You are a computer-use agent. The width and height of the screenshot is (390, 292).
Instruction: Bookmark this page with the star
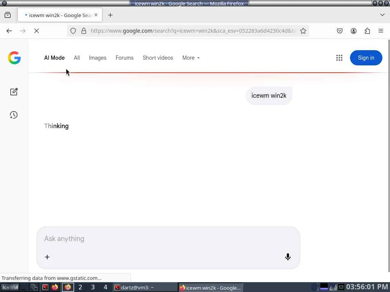(303, 31)
